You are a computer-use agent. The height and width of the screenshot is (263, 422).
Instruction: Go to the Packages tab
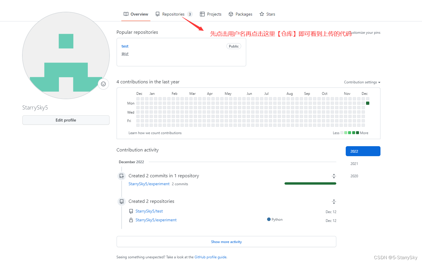(x=240, y=14)
